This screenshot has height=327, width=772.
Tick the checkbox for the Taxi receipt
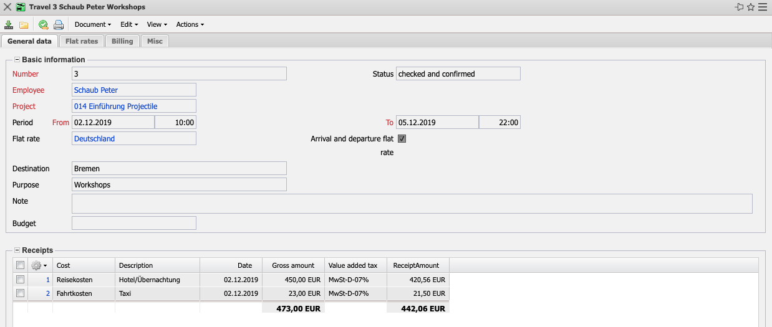point(21,293)
